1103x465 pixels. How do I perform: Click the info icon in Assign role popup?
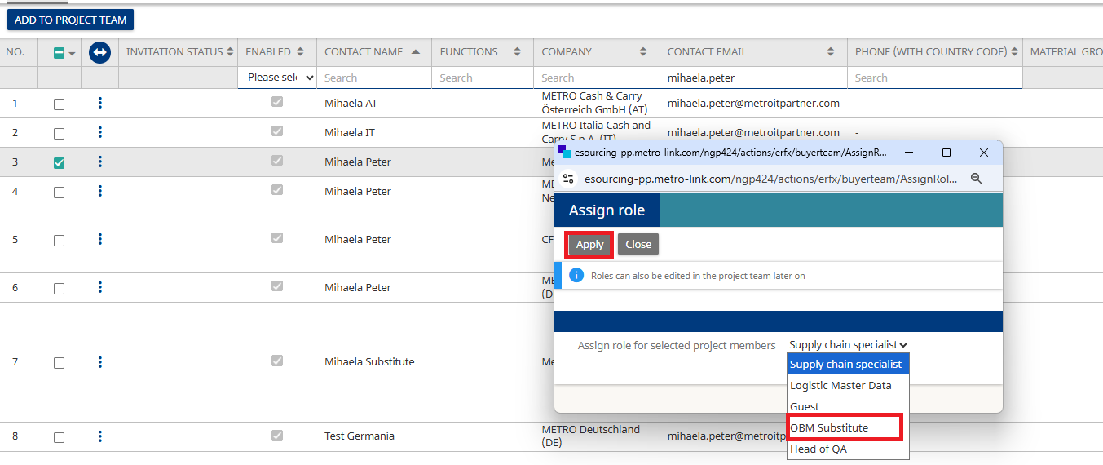[x=576, y=276]
